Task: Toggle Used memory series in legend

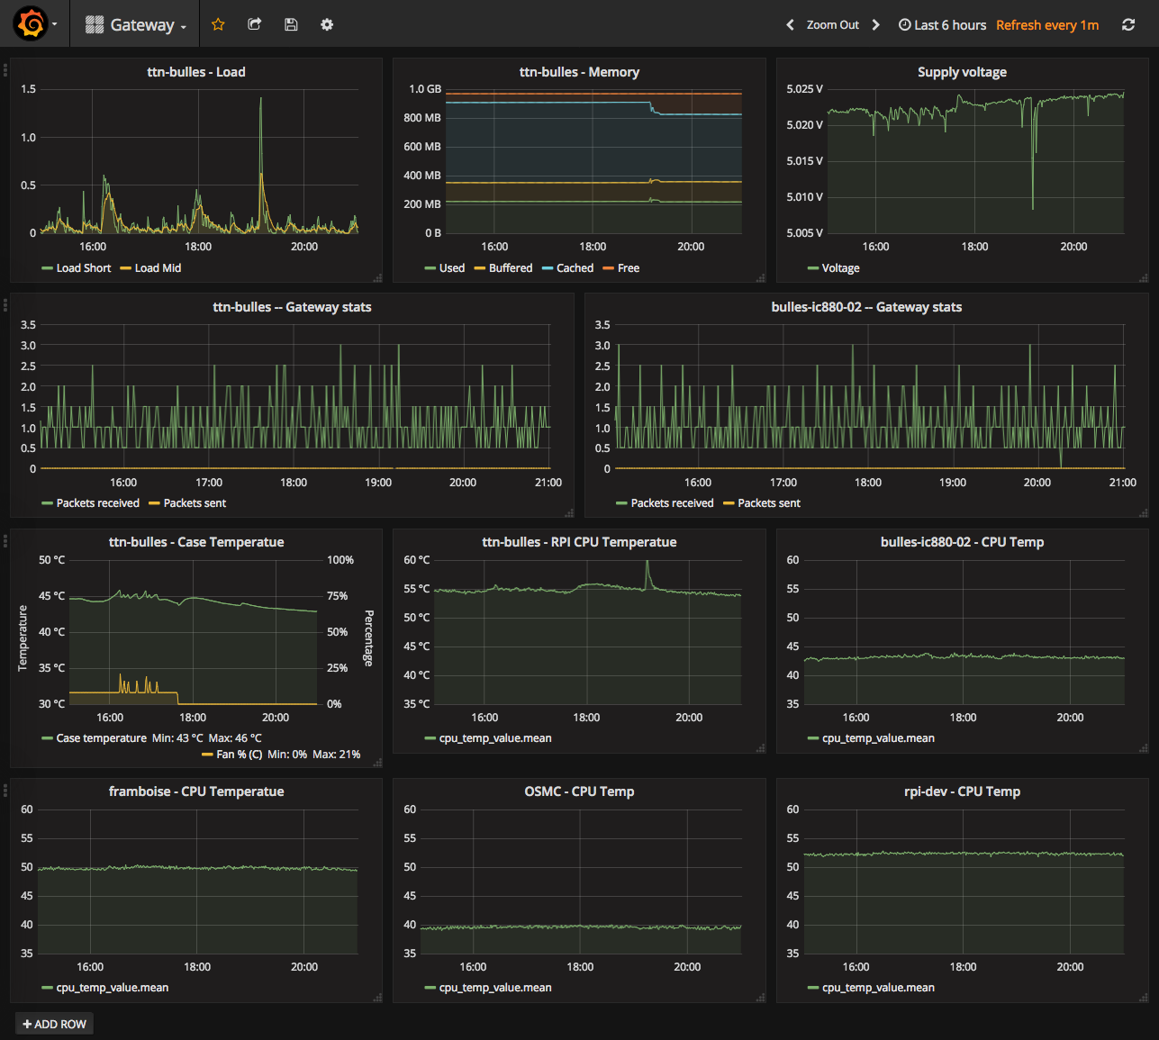Action: (452, 268)
